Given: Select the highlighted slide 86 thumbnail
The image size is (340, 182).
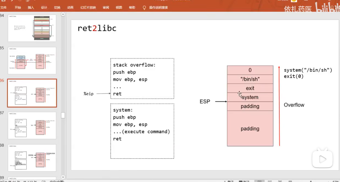Looking at the screenshot, I should 32,93.
